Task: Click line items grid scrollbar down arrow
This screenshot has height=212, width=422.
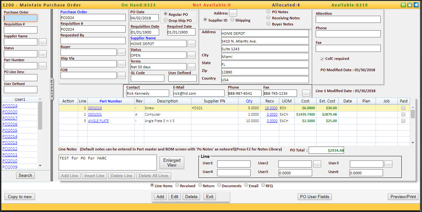Action: (x=413, y=142)
